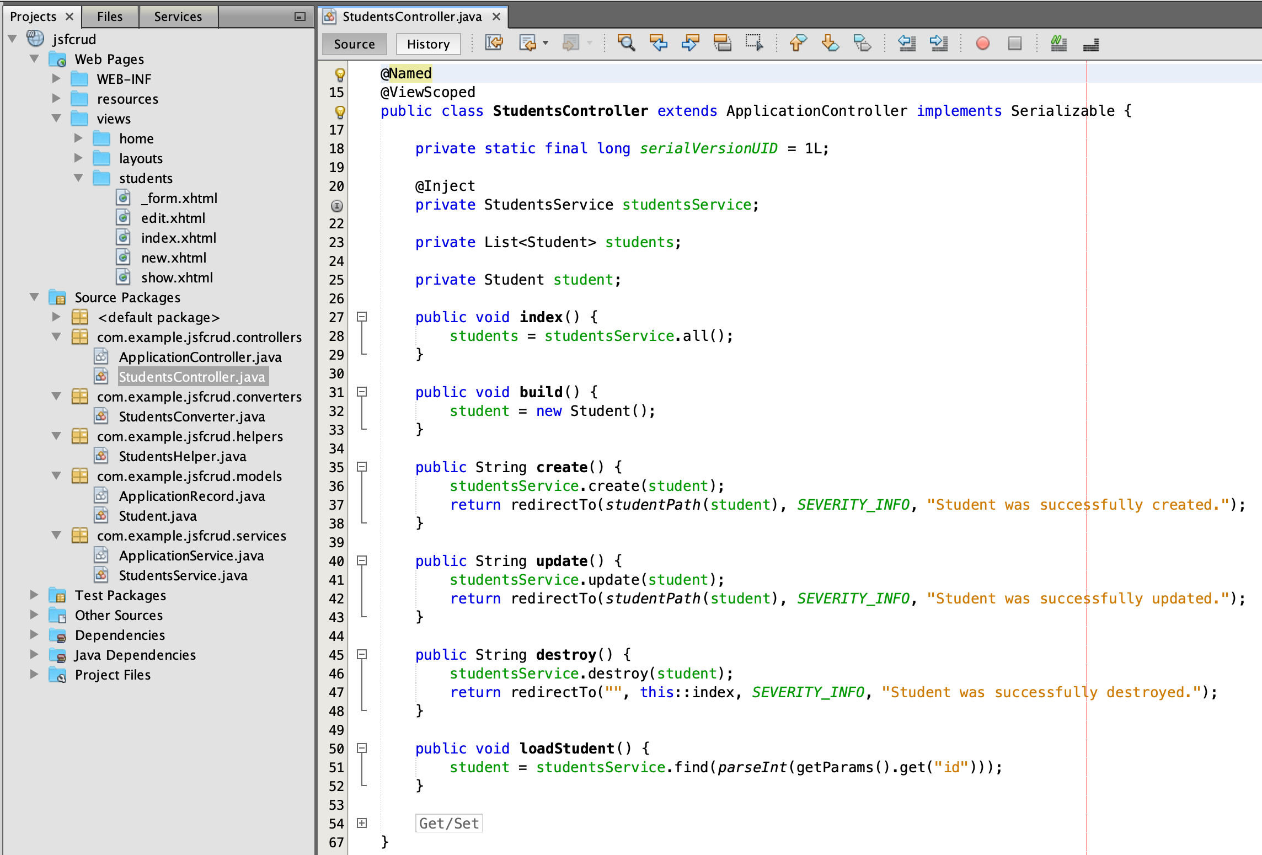Expand the folded Get/Set code block
This screenshot has width=1262, height=855.
(x=362, y=823)
